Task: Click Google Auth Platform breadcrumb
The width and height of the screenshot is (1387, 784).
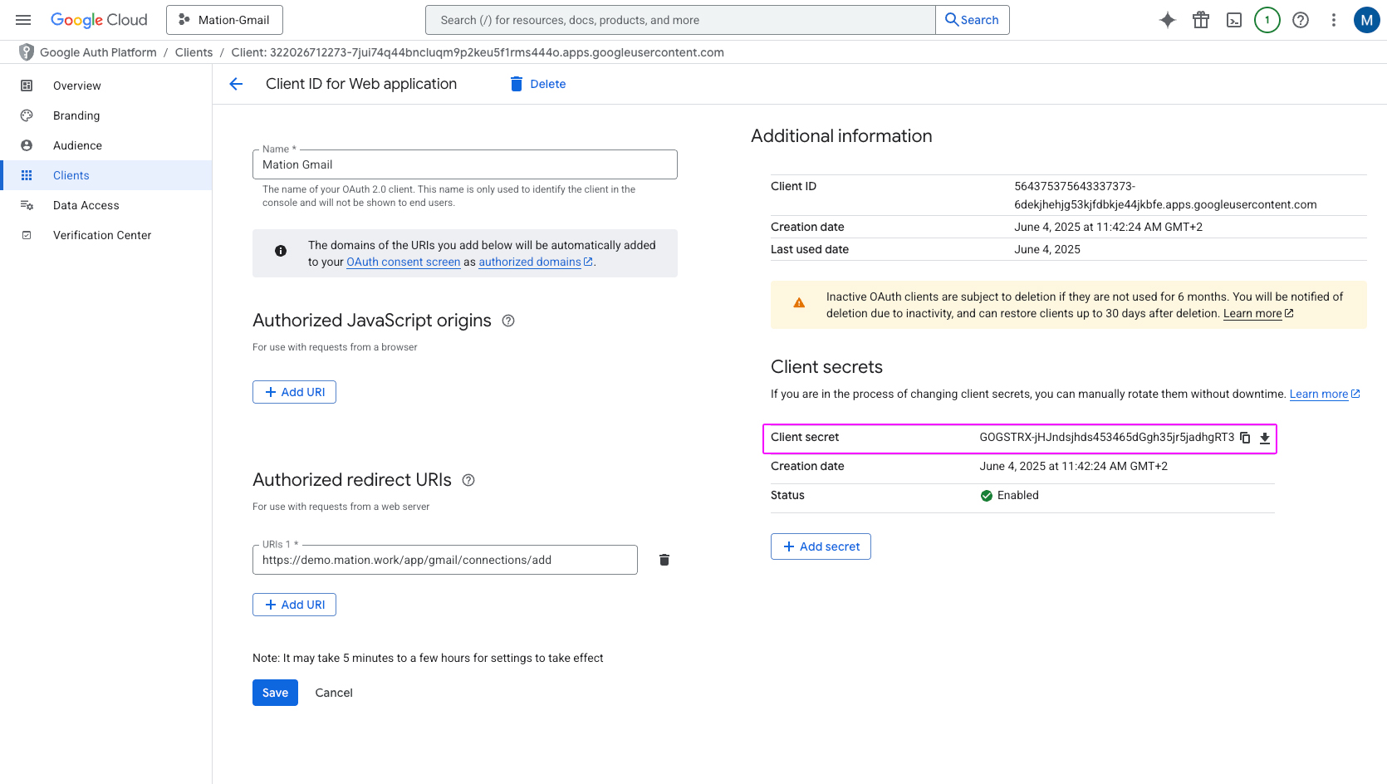Action: 98,52
